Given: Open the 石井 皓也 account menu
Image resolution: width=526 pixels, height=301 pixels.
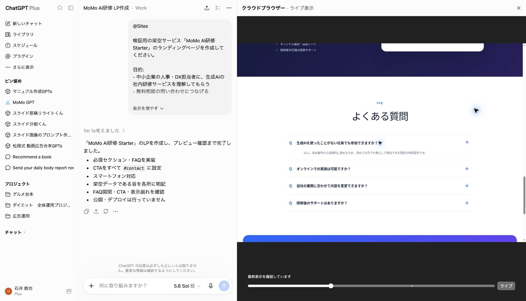Looking at the screenshot, I should click(19, 291).
